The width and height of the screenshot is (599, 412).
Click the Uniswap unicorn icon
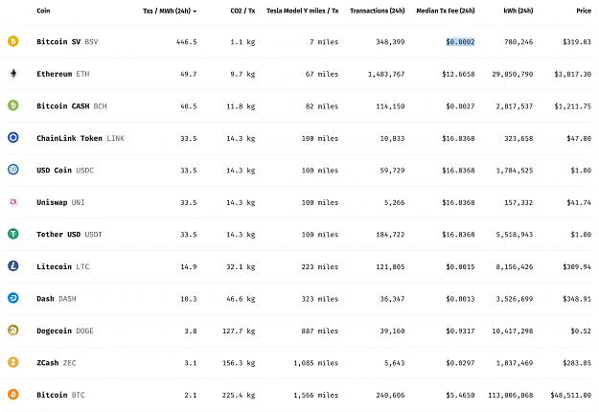tap(13, 201)
